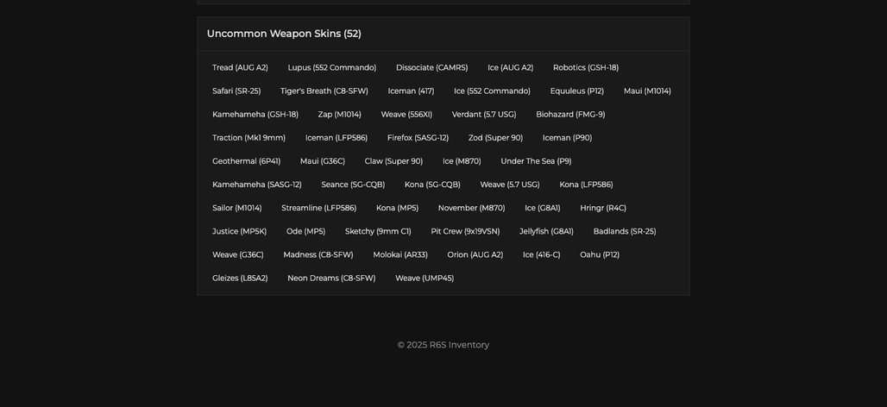This screenshot has width=887, height=407.
Task: Click Badlands (SR-25) tag
Action: [625, 231]
